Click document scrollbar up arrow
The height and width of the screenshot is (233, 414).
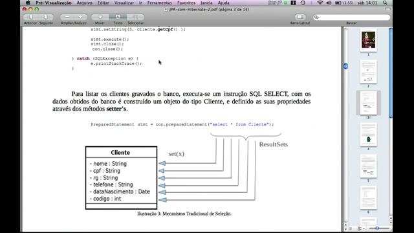(x=345, y=225)
